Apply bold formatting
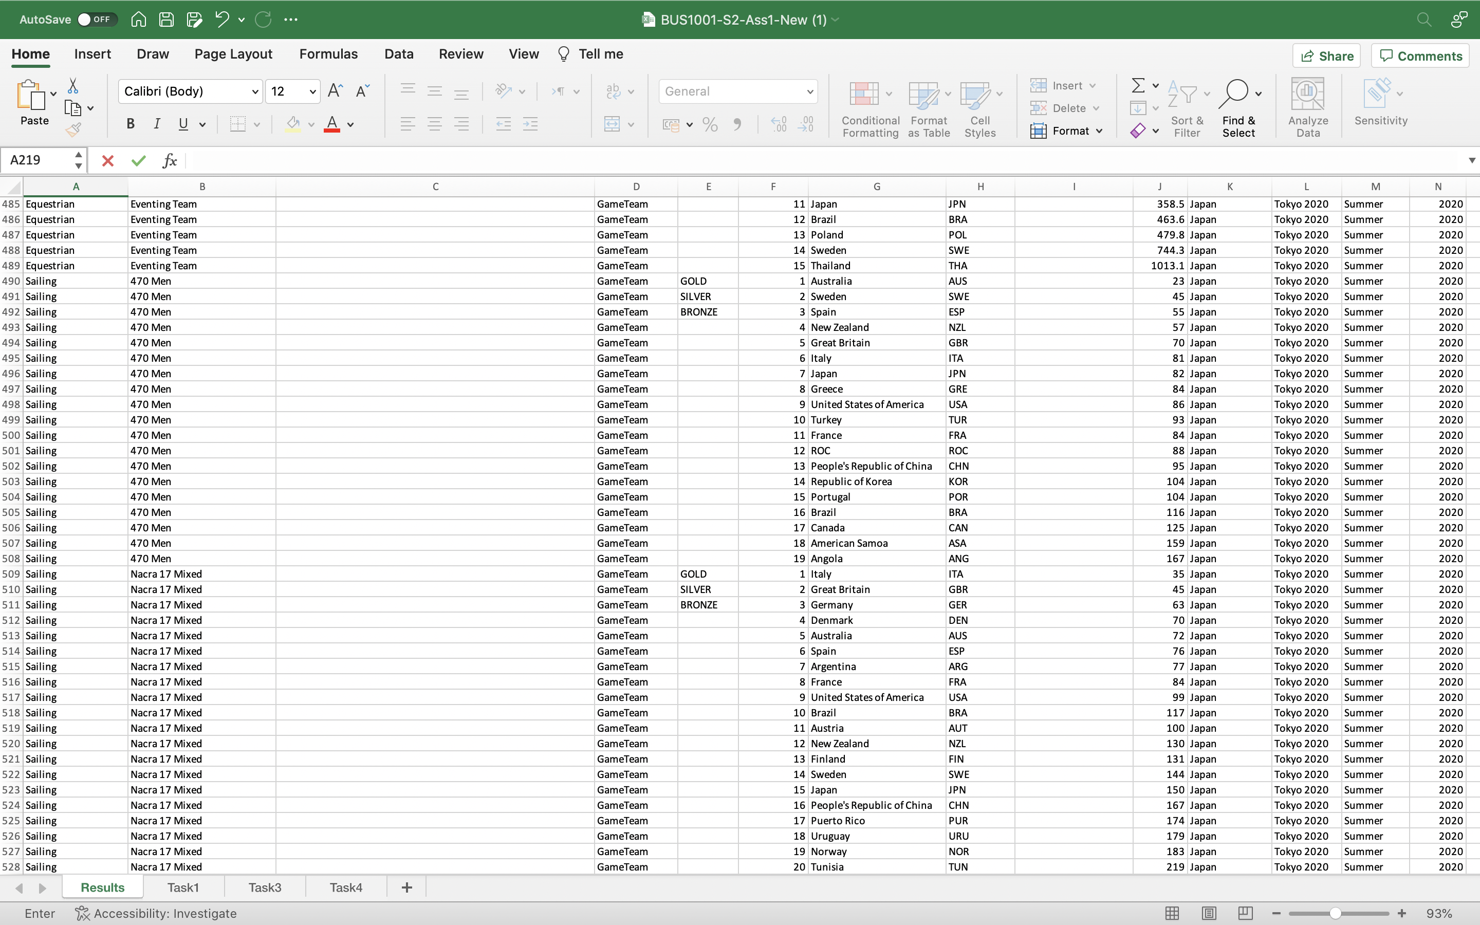This screenshot has height=925, width=1480. pyautogui.click(x=130, y=123)
